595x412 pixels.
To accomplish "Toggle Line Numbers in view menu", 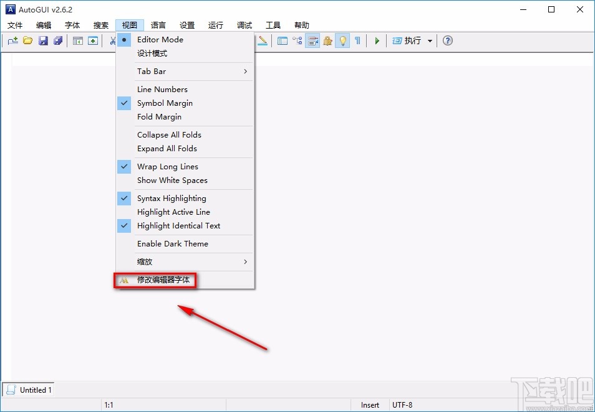I will point(185,90).
